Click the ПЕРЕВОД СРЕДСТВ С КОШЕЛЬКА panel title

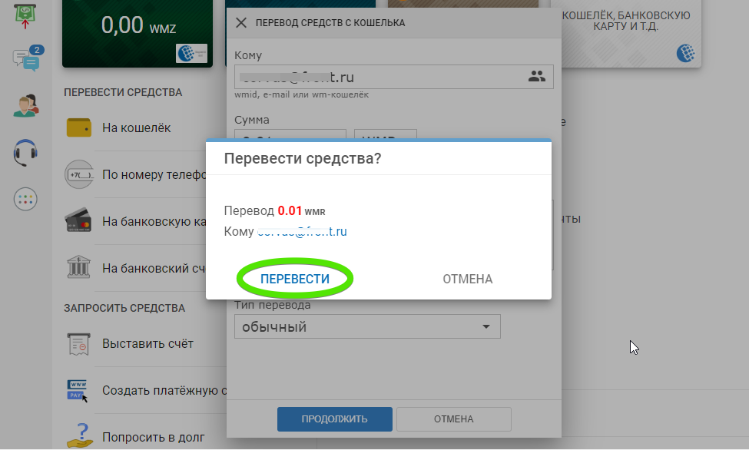tap(330, 23)
